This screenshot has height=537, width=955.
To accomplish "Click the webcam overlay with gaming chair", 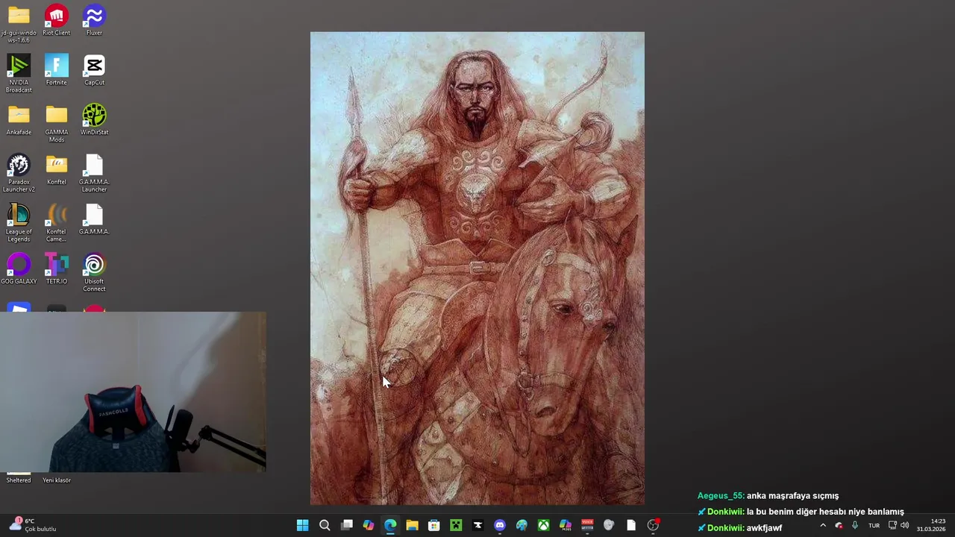I will tap(133, 392).
